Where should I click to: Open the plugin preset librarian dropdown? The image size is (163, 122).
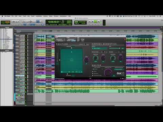pos(71,39)
